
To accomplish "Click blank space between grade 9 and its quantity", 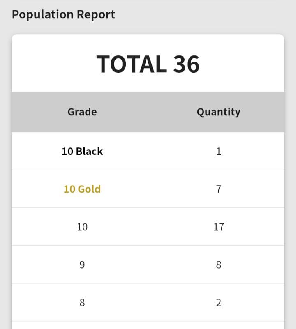I will pyautogui.click(x=150, y=265).
